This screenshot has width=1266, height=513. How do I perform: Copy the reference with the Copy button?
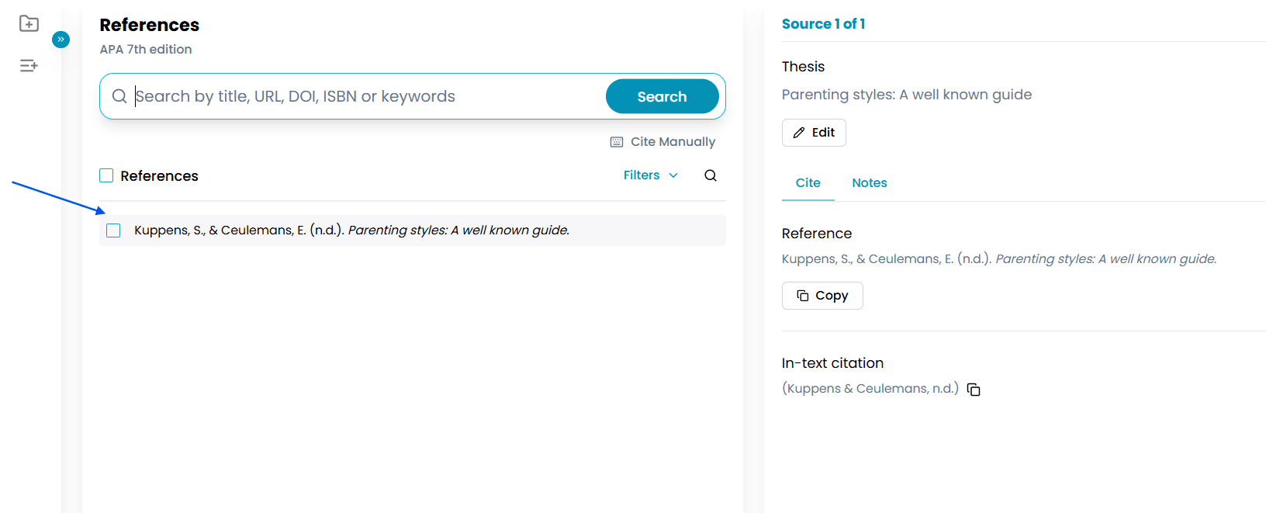coord(822,296)
